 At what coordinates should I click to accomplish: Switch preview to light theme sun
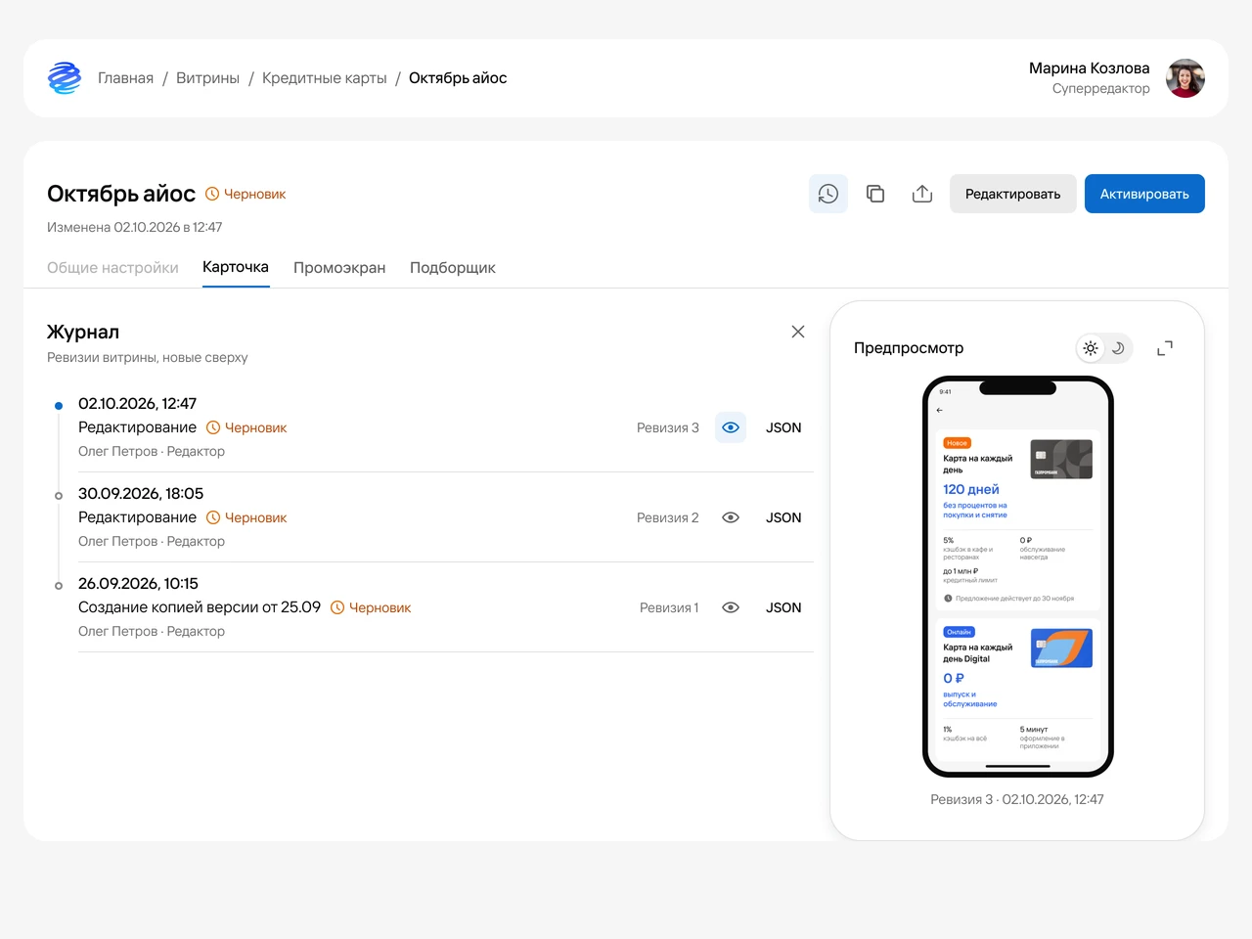(1091, 348)
